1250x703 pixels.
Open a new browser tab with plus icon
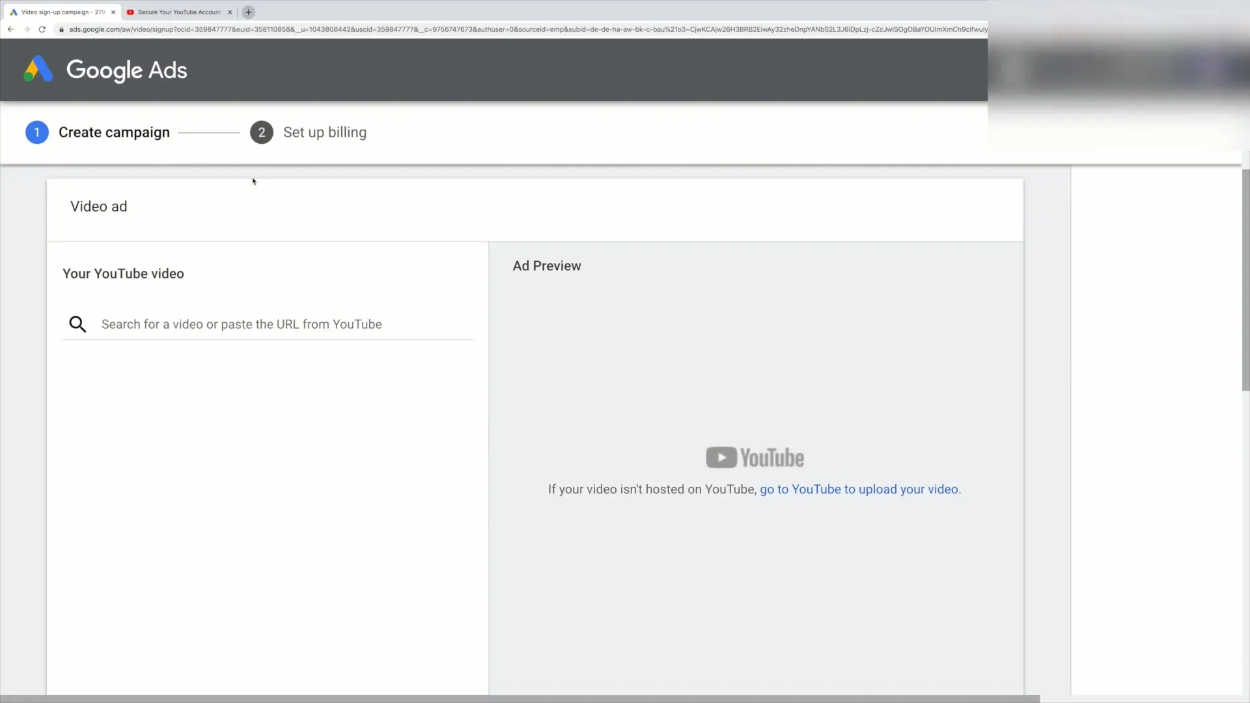(248, 12)
